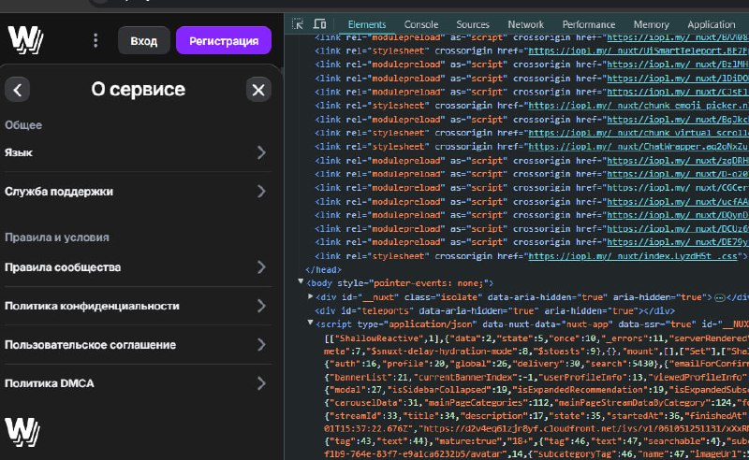Toggle the device toolbar icon in DevTools

click(320, 23)
